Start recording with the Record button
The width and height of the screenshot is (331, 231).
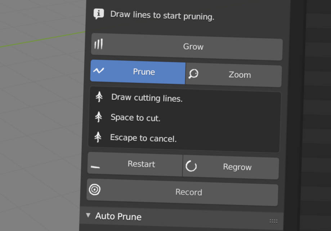[182, 192]
